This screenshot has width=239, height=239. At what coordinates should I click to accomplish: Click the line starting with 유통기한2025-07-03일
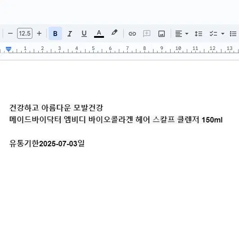[47, 144]
